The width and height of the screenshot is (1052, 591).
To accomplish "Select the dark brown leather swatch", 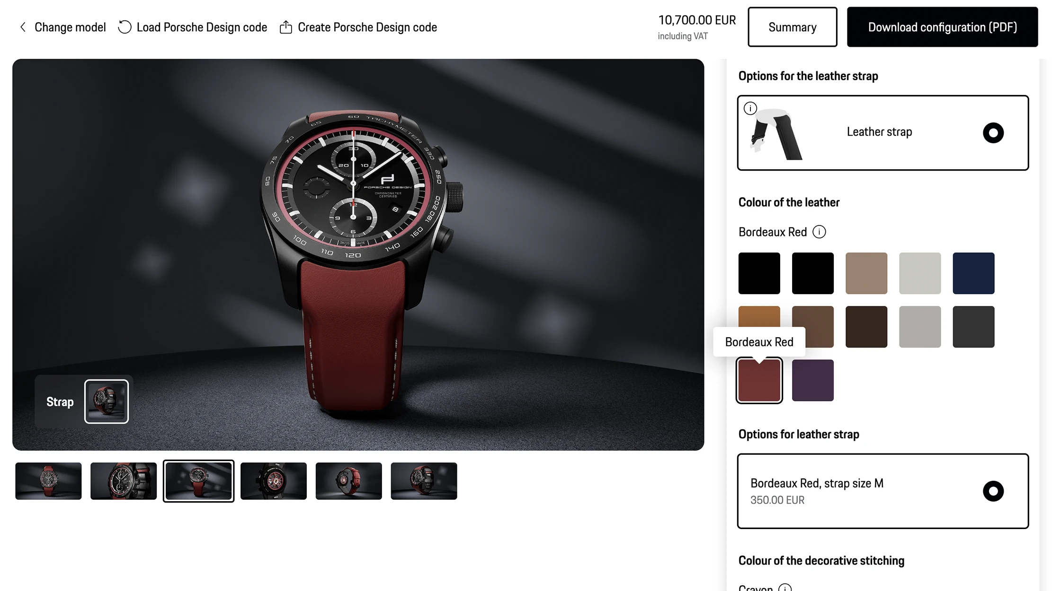I will coord(866,327).
